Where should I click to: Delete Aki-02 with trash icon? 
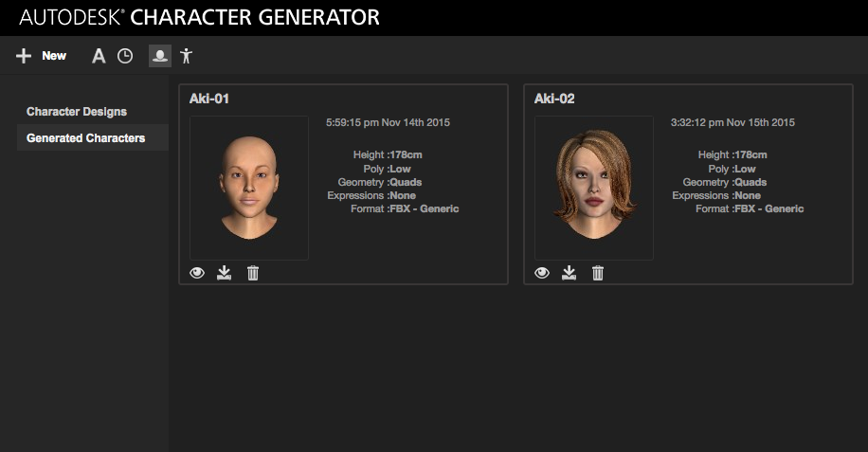point(598,273)
